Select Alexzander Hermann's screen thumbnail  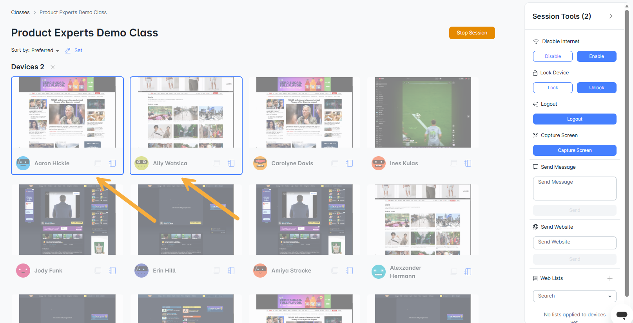[423, 220]
